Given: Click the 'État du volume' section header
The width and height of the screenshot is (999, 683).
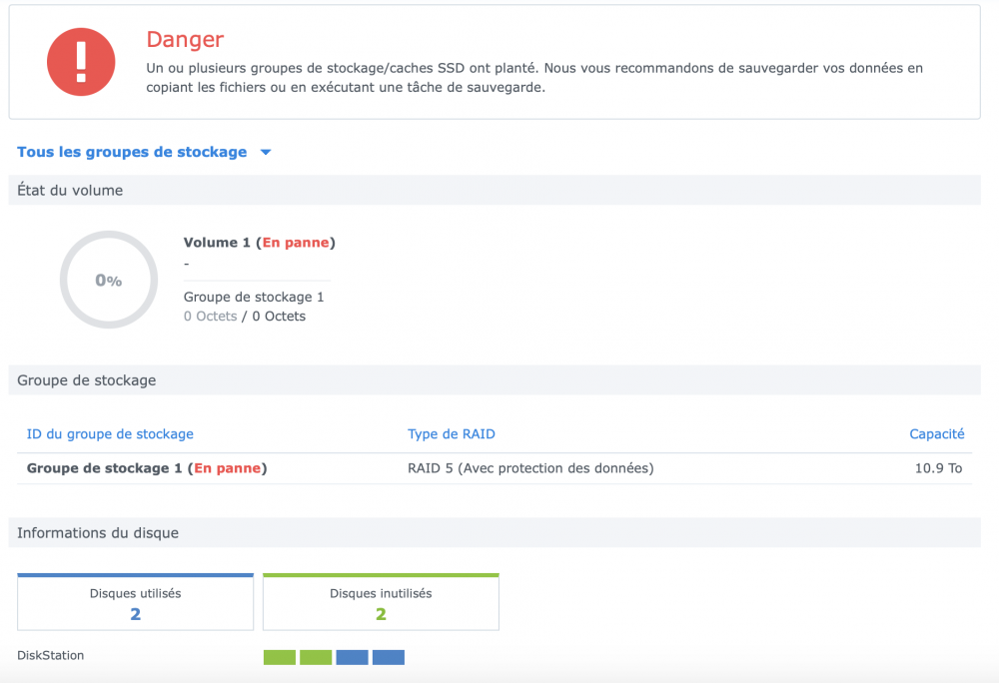Looking at the screenshot, I should click(x=495, y=191).
